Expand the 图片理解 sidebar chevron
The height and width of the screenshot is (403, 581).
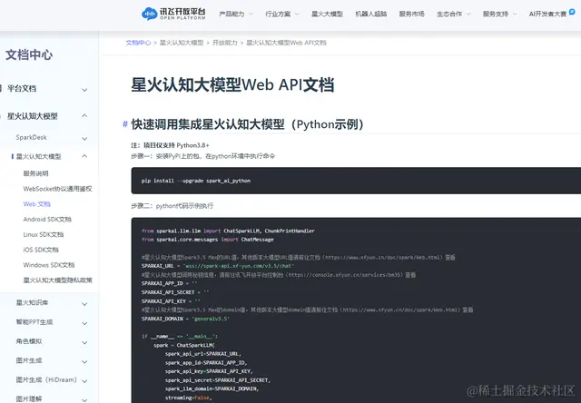(x=84, y=400)
